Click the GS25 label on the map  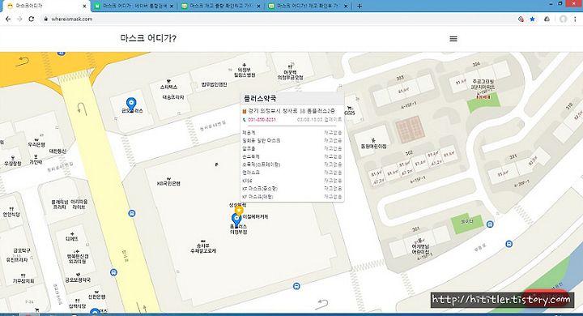click(350, 113)
